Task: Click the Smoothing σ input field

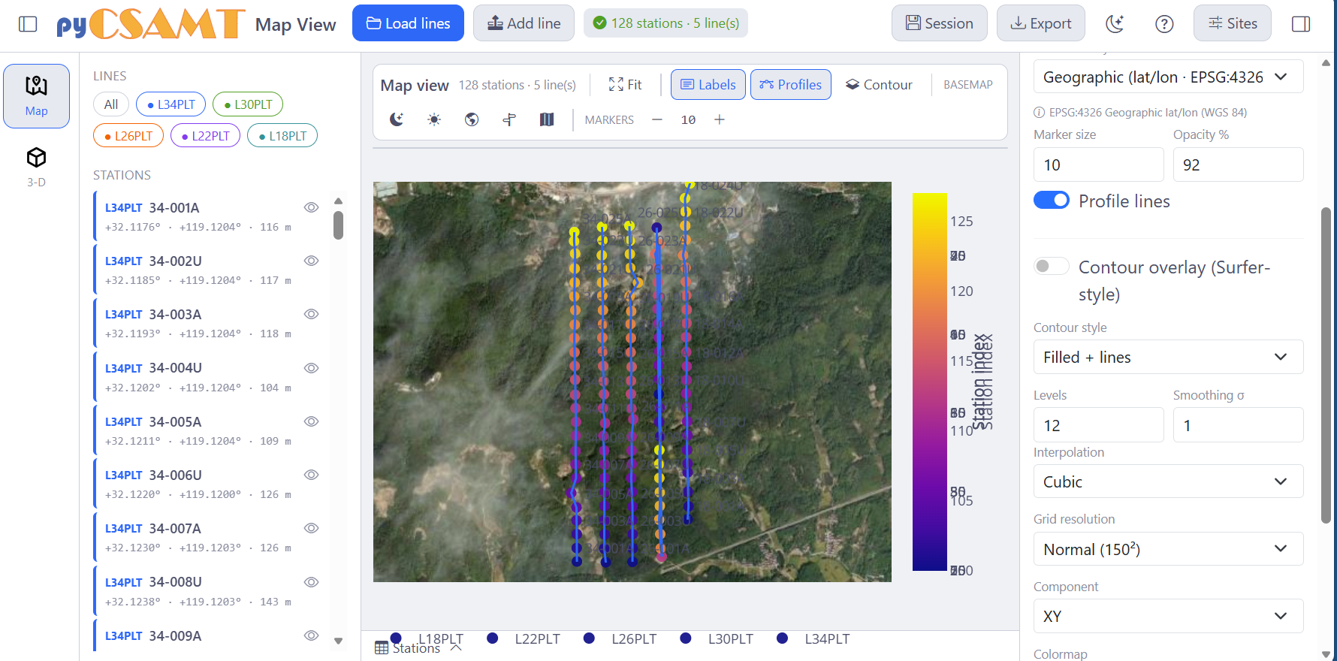Action: point(1238,425)
